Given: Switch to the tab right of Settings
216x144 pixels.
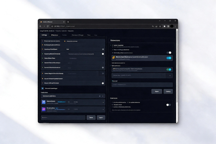Looking at the screenshot, I should point(54,35).
